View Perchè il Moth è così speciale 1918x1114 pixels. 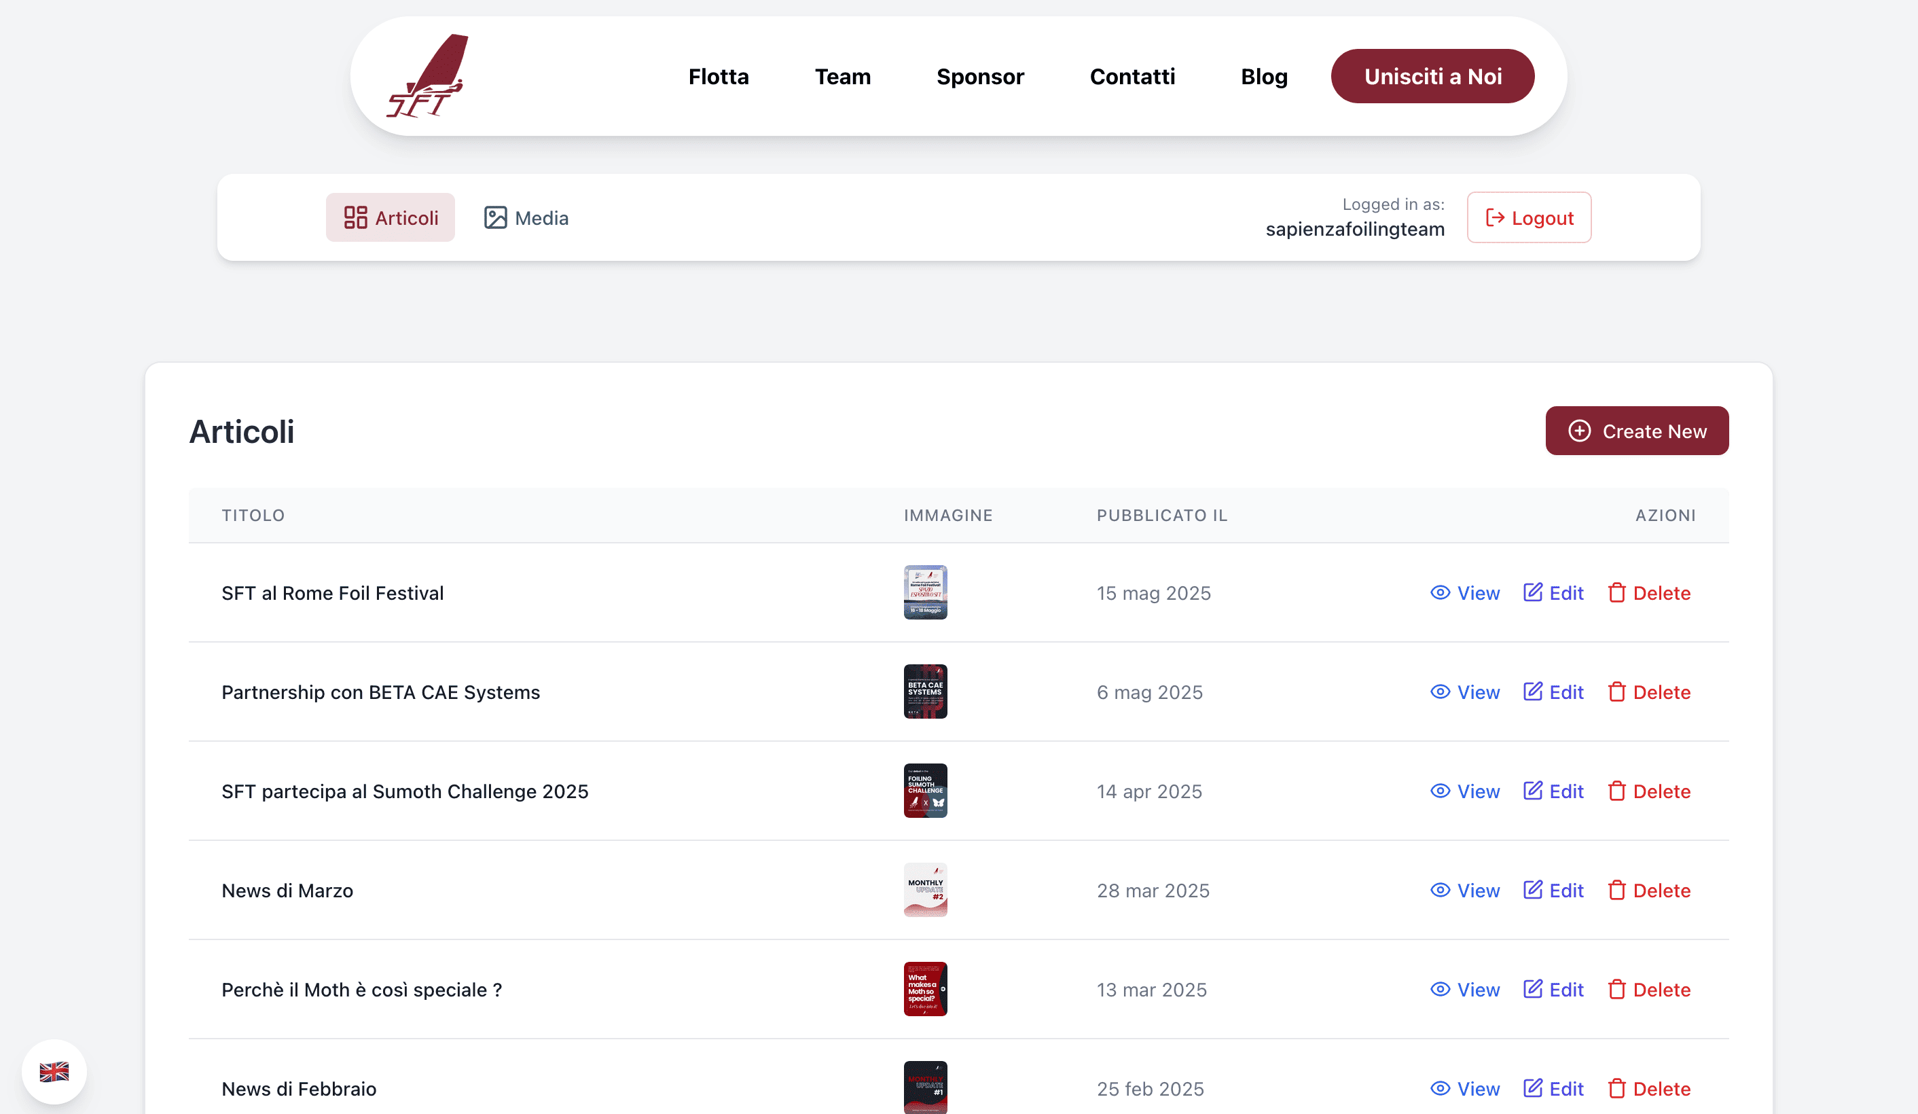pos(1465,989)
